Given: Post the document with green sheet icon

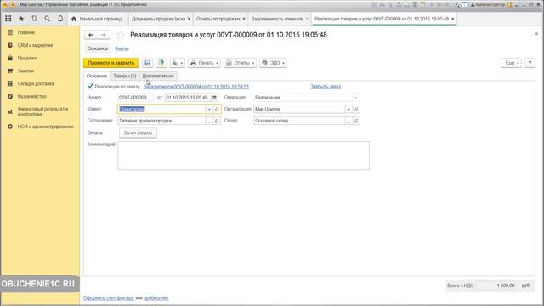Looking at the screenshot, I should pos(161,63).
